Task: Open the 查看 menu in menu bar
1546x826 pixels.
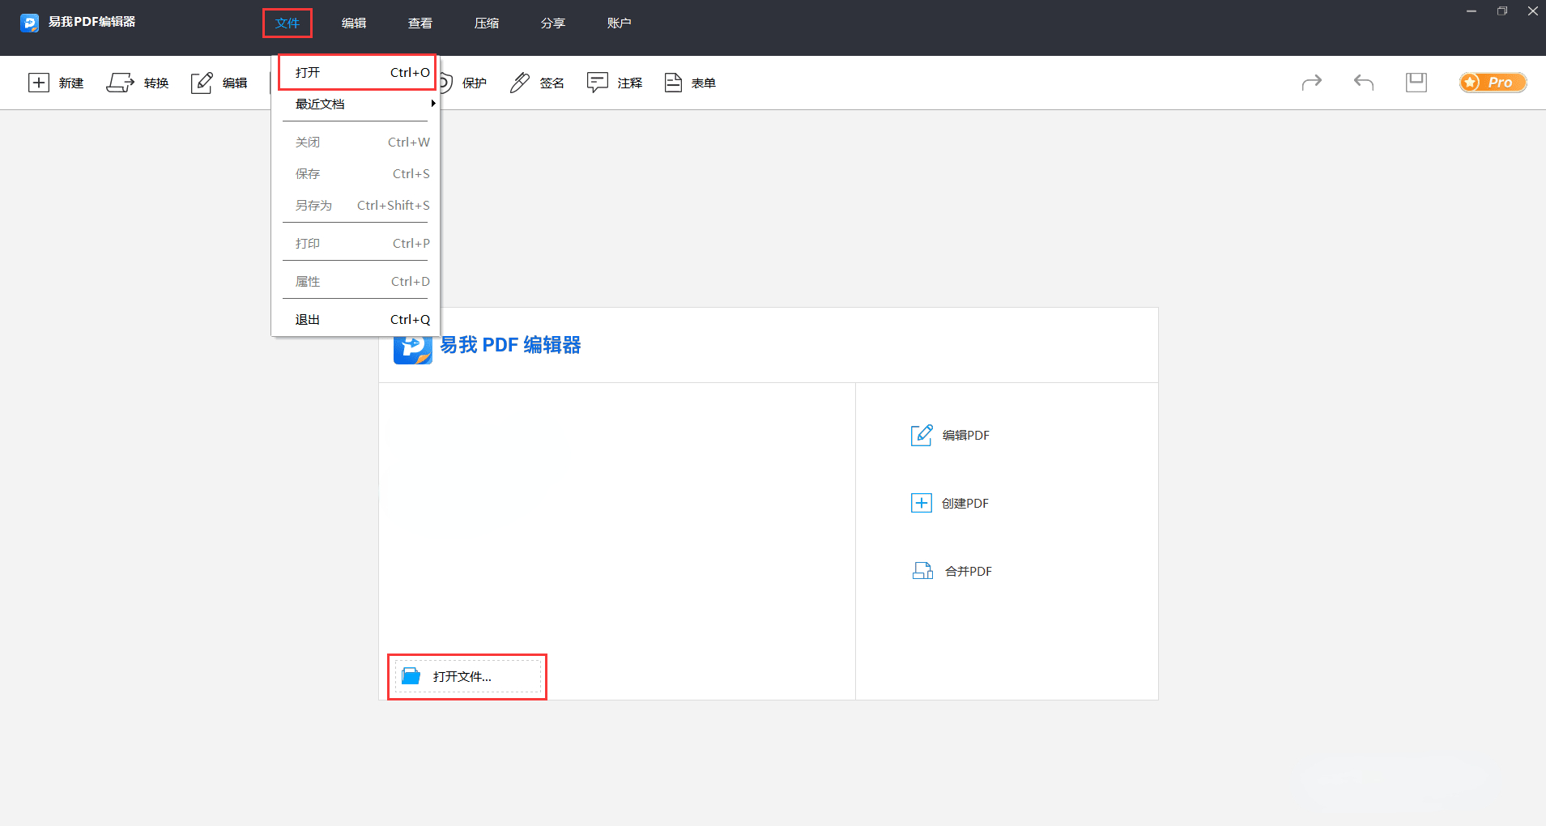Action: tap(420, 23)
